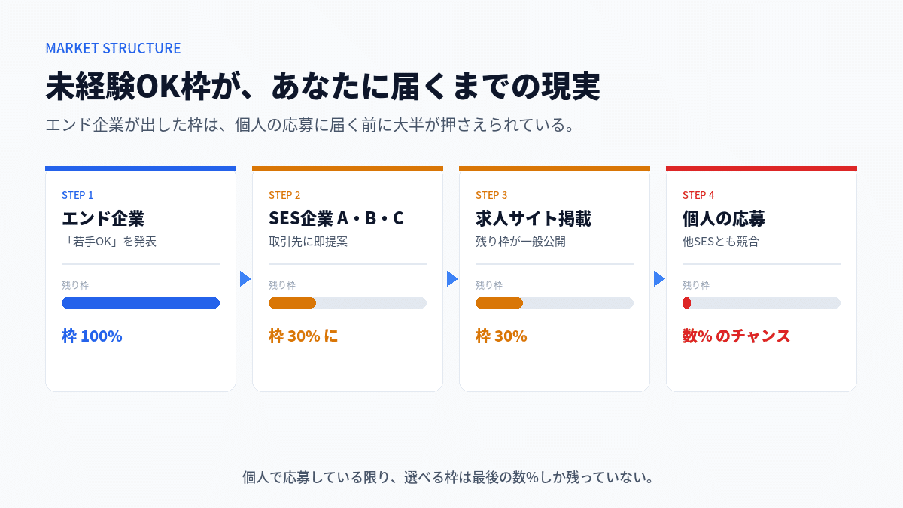
Task: Select the SES企業 A・B・C heading
Action: (336, 218)
